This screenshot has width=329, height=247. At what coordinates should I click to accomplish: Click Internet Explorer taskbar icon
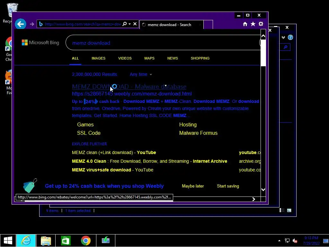click(x=26, y=241)
